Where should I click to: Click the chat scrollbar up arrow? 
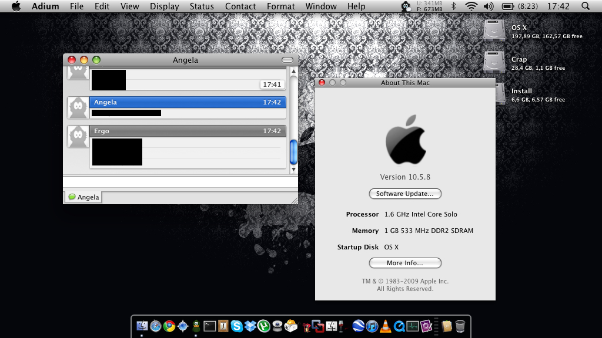point(293,71)
